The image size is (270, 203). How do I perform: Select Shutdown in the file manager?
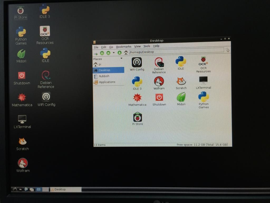point(159,100)
